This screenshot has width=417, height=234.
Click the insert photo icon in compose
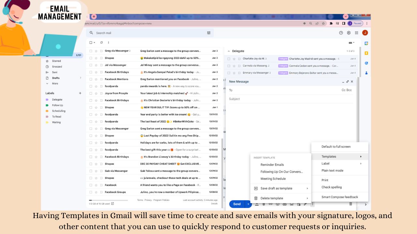[292, 204]
